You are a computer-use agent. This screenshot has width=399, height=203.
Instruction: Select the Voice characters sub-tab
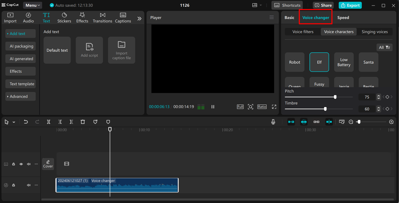[x=339, y=32]
